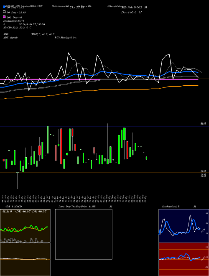Click the blue 20 Day EMA legend swatch
209x276 pixels.
(4, 7)
